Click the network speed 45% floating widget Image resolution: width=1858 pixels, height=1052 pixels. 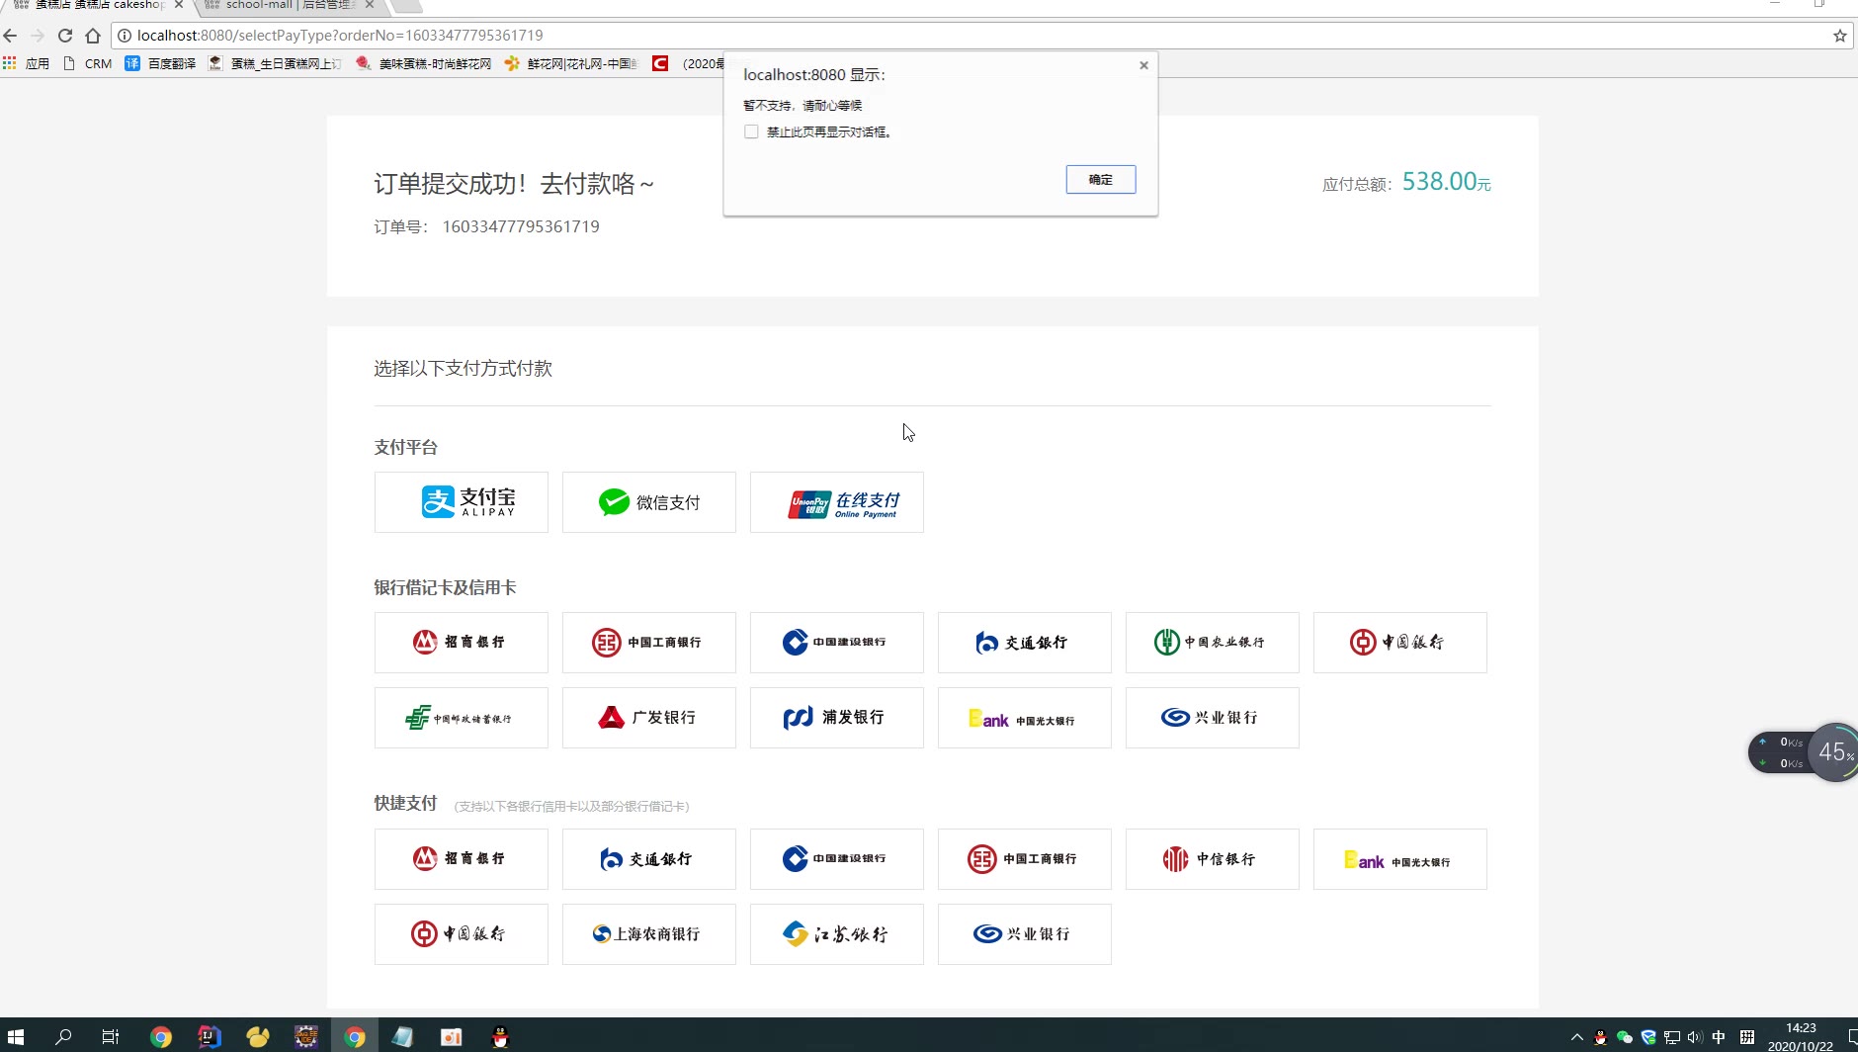1805,752
